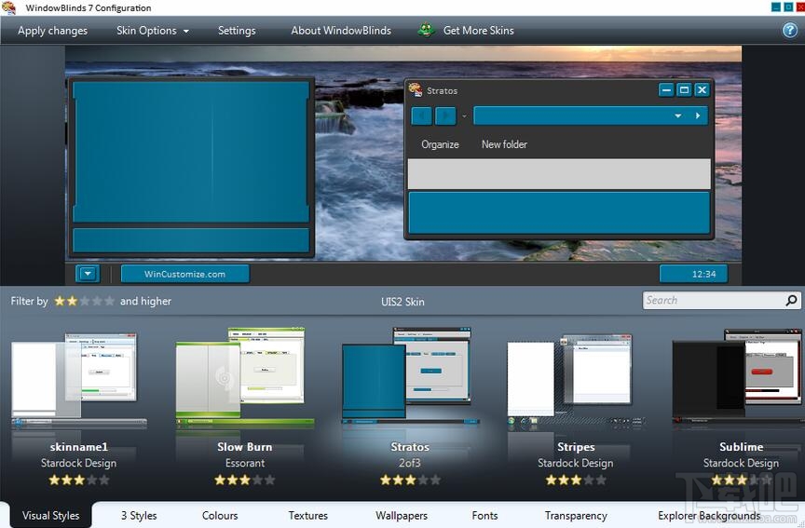Switch to the Colours tab

pos(220,515)
